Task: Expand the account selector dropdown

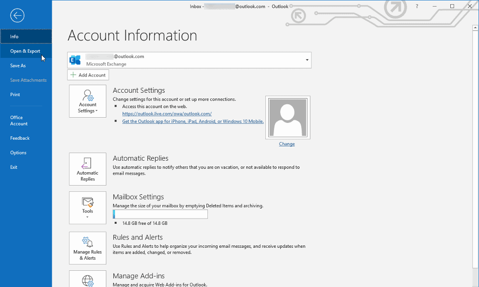Action: [x=307, y=60]
